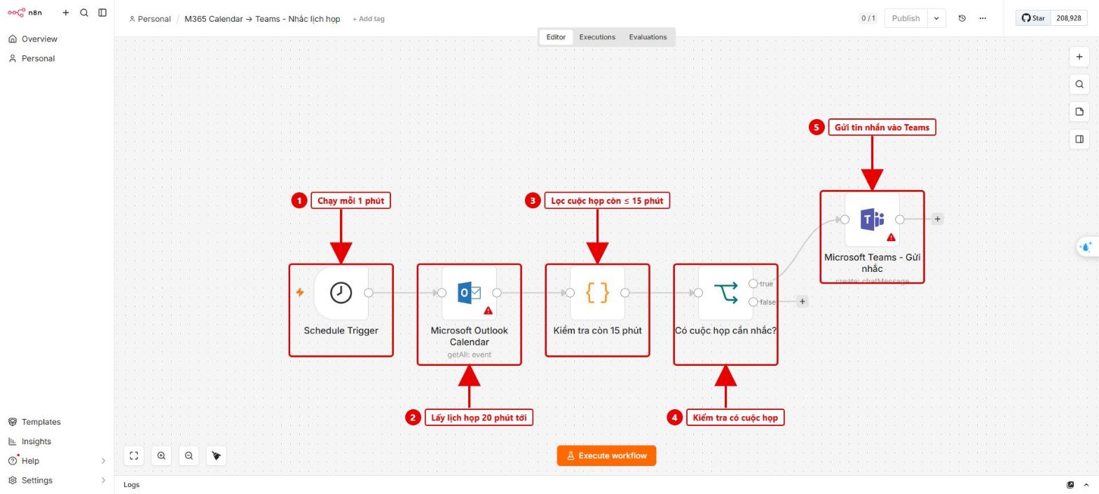Click the GitHub Star button
This screenshot has height=494, width=1099.
(1033, 18)
